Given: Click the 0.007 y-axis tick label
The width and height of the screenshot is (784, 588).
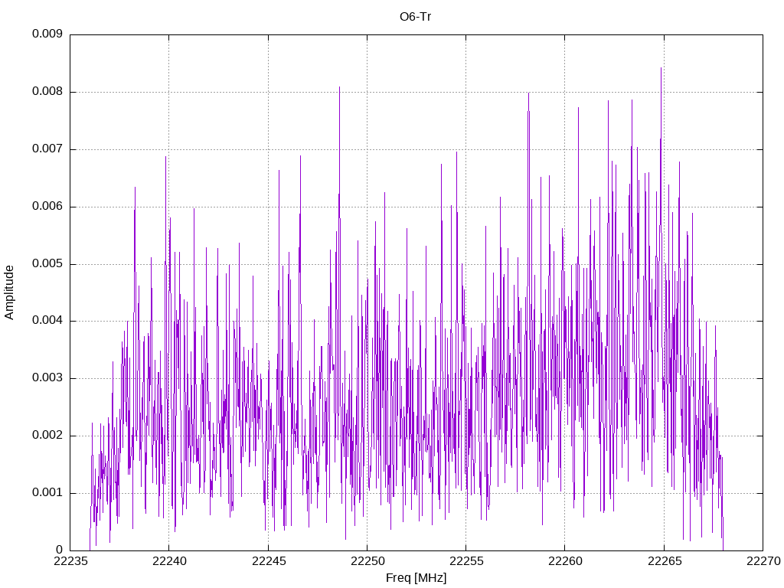Looking at the screenshot, I should pos(47,149).
